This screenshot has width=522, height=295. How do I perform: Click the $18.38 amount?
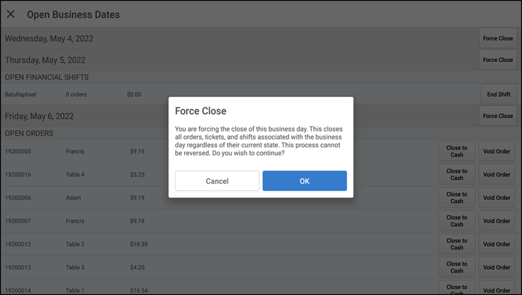click(139, 244)
